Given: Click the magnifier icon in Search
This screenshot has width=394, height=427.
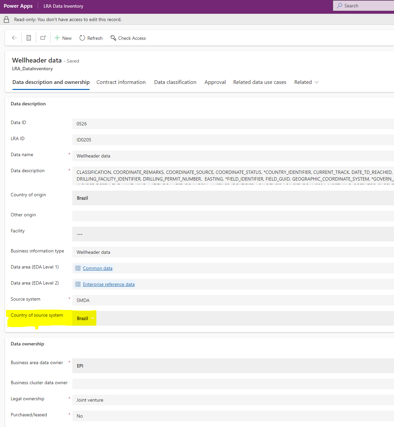Looking at the screenshot, I should click(x=339, y=6).
